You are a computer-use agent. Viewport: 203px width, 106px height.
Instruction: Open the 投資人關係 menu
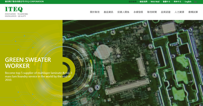(x=123, y=12)
